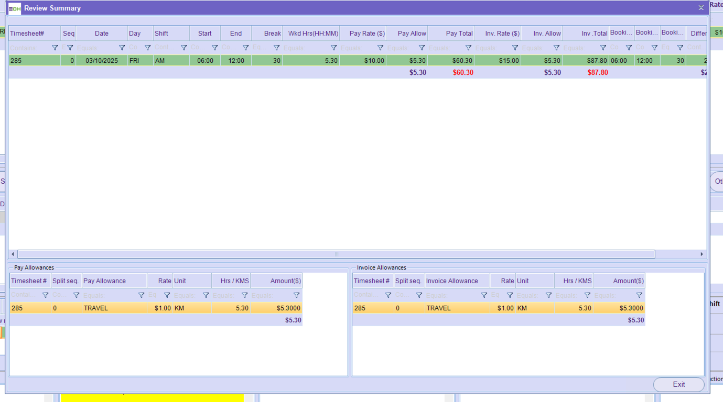
Task: Click filter icon in Timesheet# column
Action: tap(55, 48)
